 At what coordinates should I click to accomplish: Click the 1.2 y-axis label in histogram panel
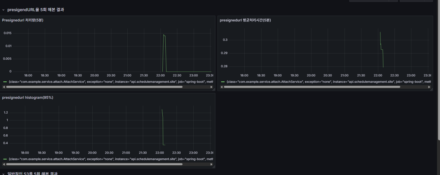[6, 112]
